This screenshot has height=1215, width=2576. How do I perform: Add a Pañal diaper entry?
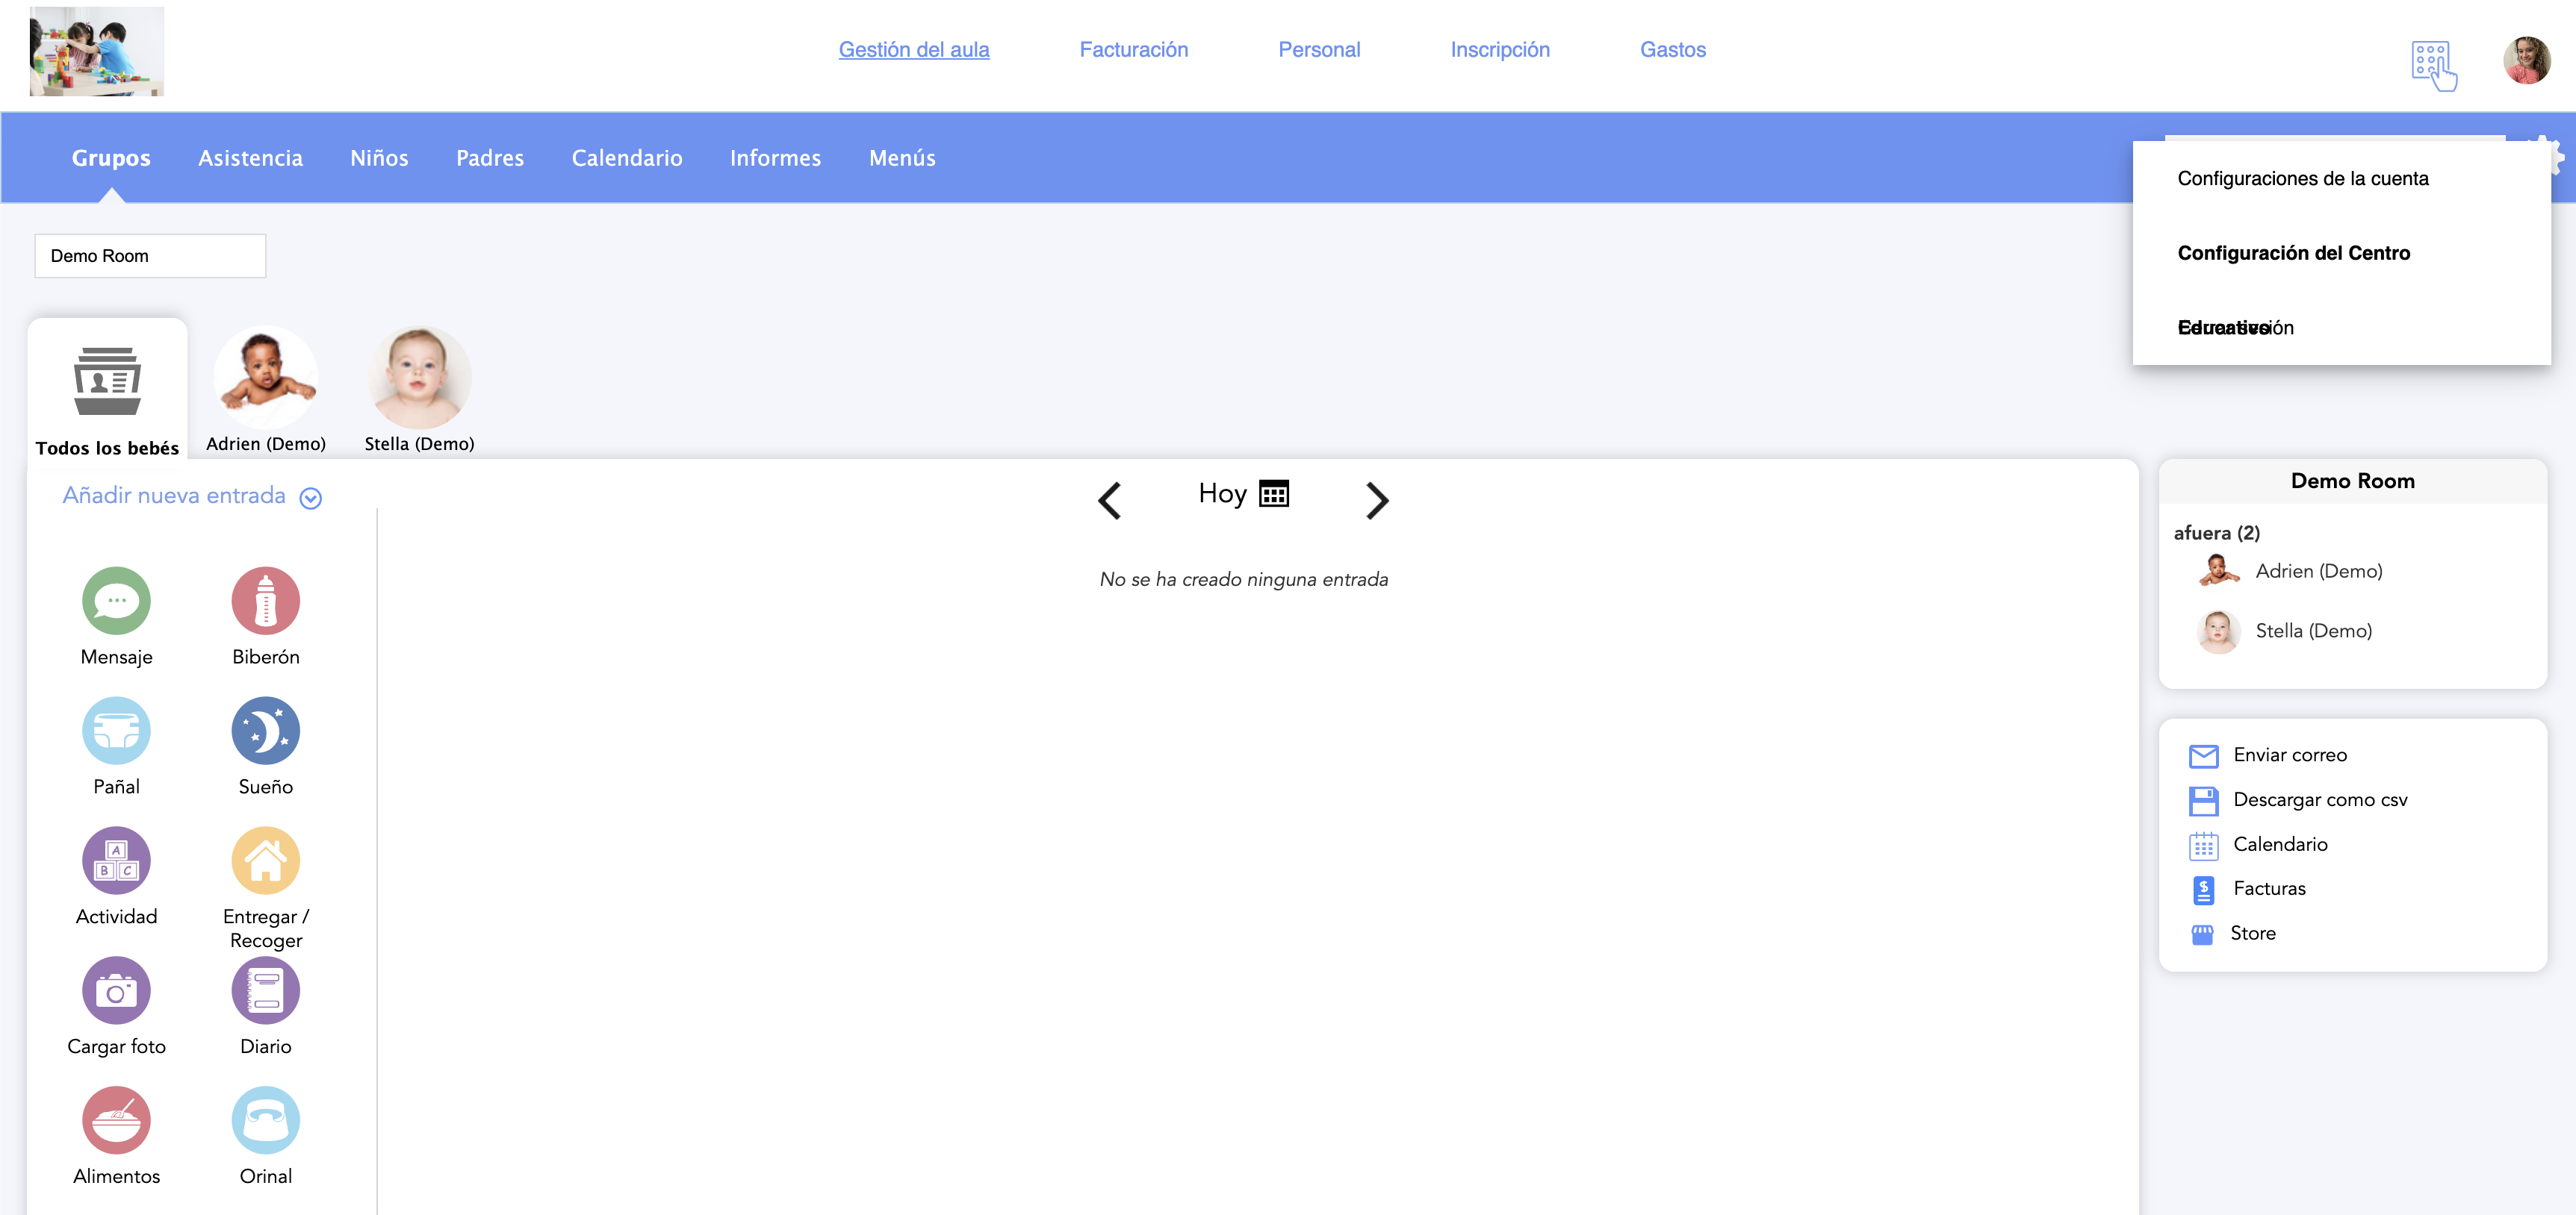pyautogui.click(x=116, y=731)
